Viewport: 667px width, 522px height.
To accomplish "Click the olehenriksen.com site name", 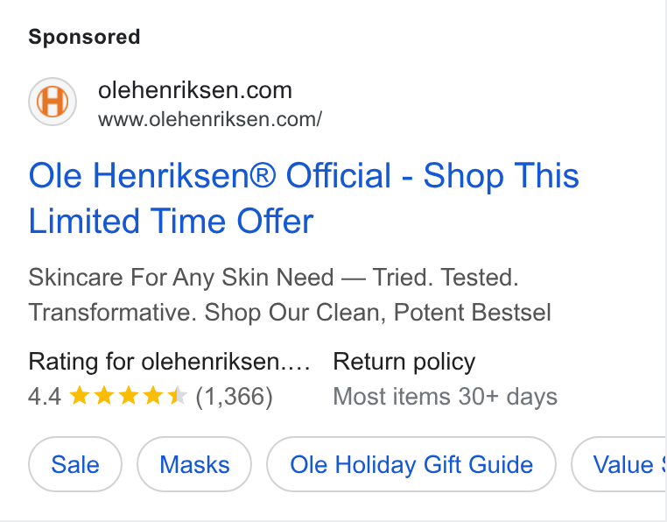I will 195,90.
